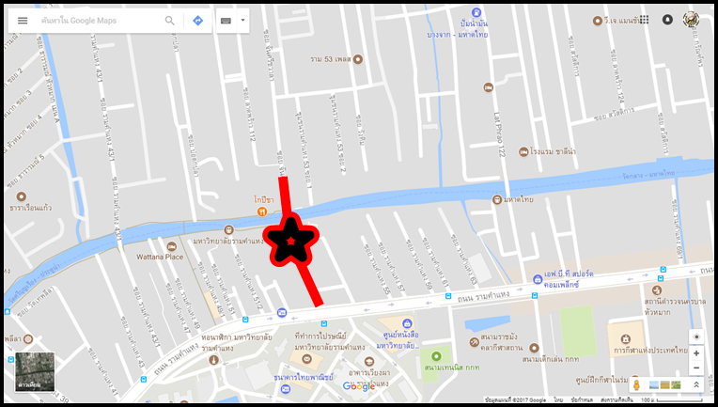Viewport: 718px width, 407px height.
Task: View notifications bell icon
Action: 667,20
